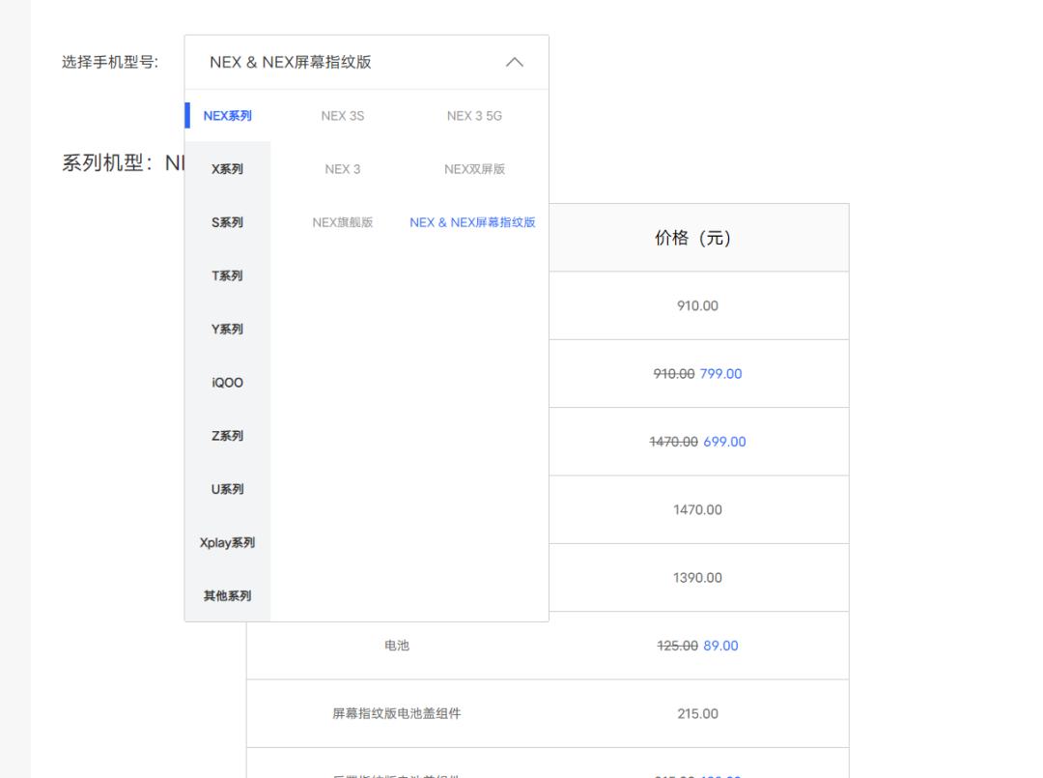Select the NEX双屏版 model

[474, 169]
